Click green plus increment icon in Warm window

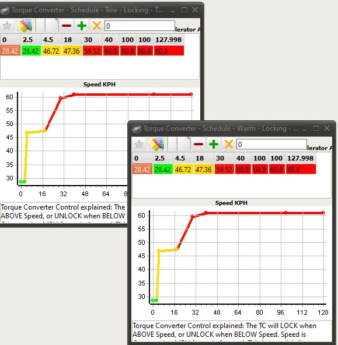[x=214, y=144]
